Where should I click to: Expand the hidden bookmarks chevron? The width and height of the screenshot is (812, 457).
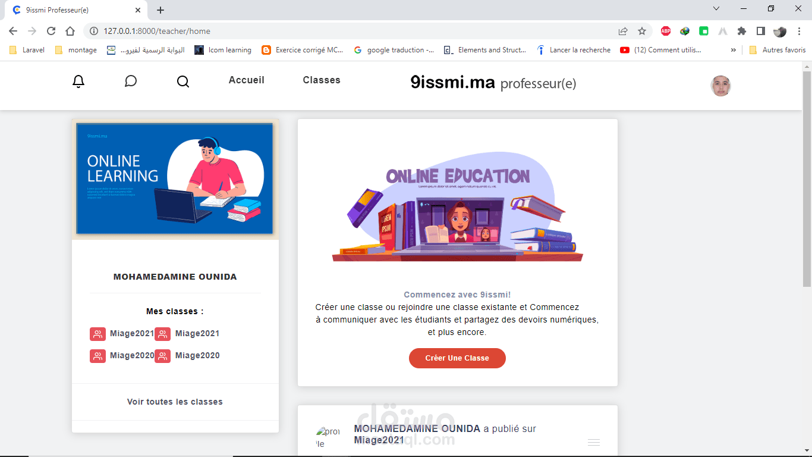(x=734, y=50)
